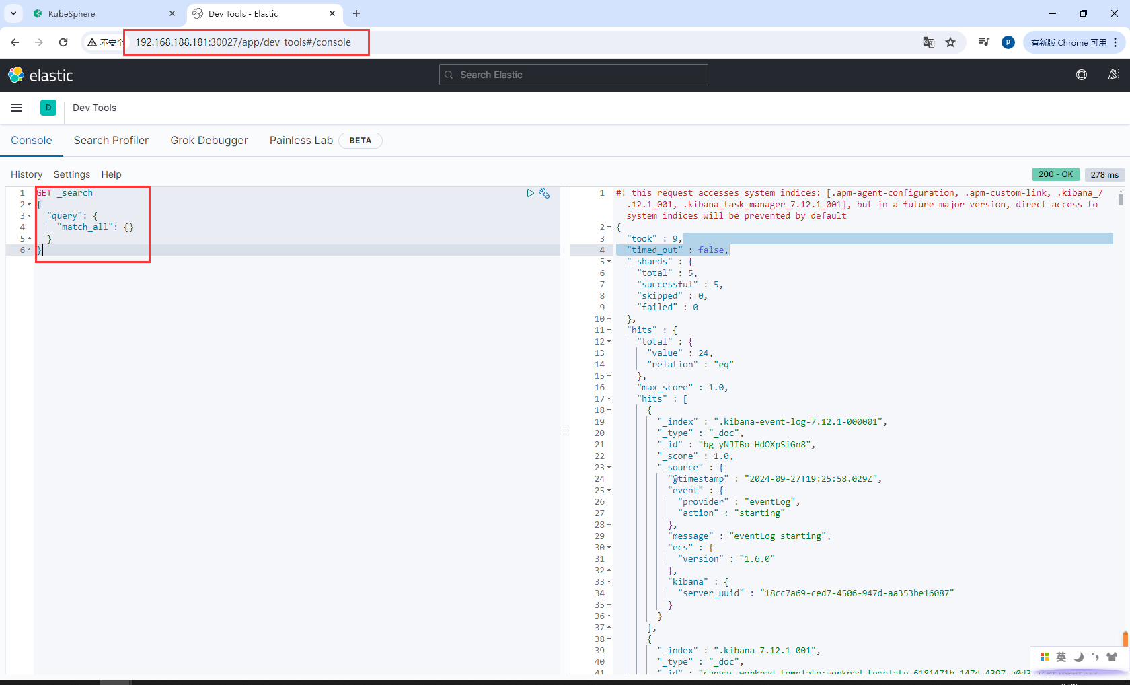Select the Console tab
The height and width of the screenshot is (685, 1130).
point(32,140)
